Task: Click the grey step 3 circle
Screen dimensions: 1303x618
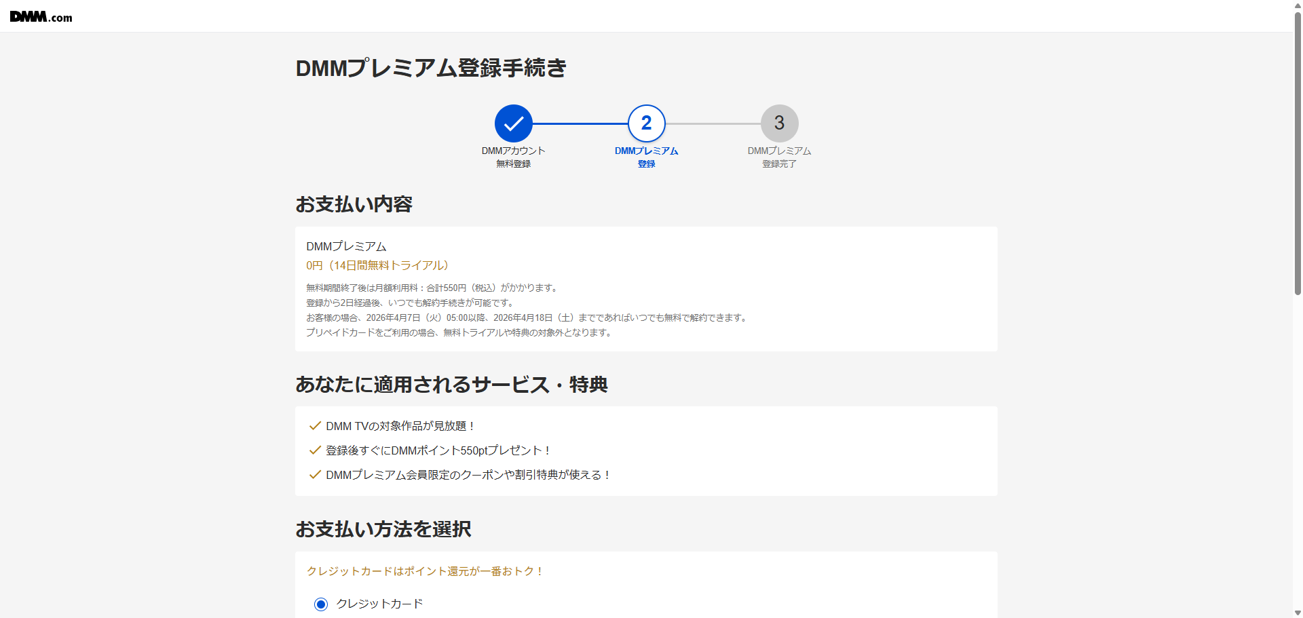Action: coord(779,123)
